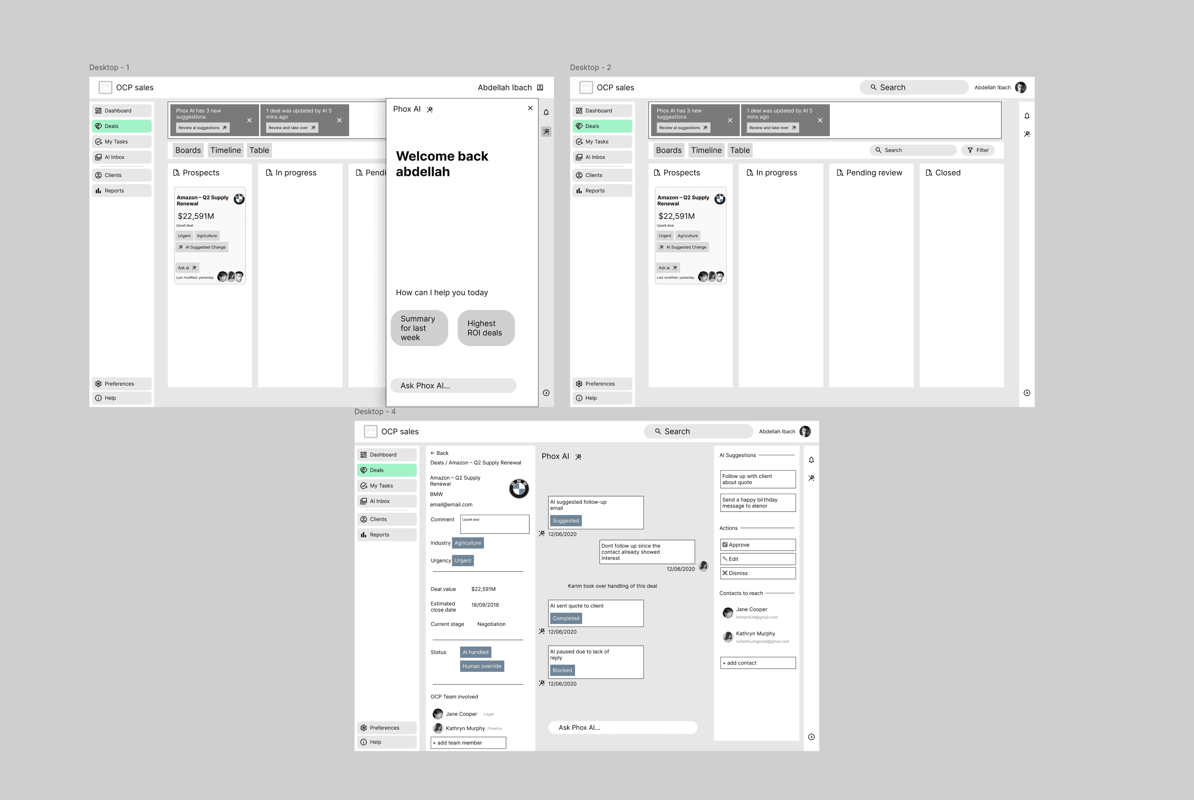Click the Comment box containing 'Upsell deal'
The image size is (1194, 800).
pos(495,524)
